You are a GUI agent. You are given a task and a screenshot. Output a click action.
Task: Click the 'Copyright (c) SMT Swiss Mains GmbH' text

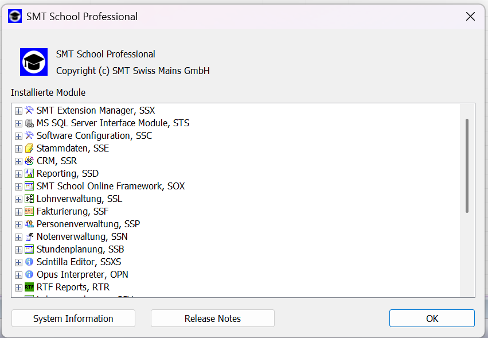pyautogui.click(x=133, y=71)
